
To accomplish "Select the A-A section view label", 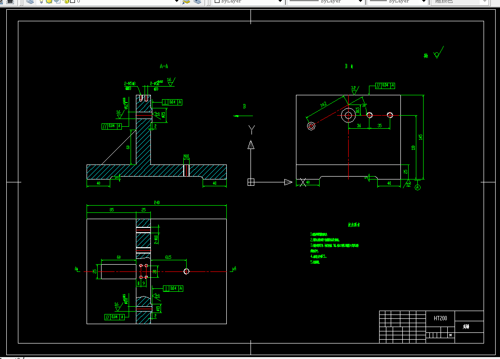I will pyautogui.click(x=164, y=66).
